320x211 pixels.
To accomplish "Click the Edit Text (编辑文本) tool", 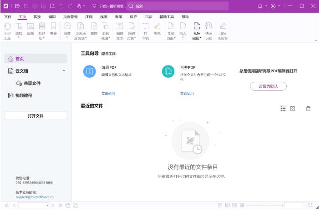I will [x=120, y=31].
